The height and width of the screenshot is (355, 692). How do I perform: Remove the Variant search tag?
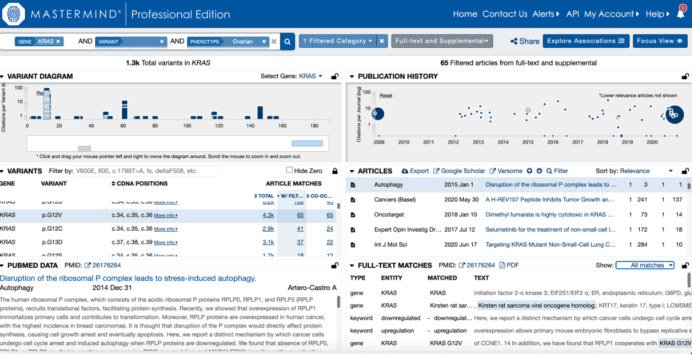coord(162,41)
